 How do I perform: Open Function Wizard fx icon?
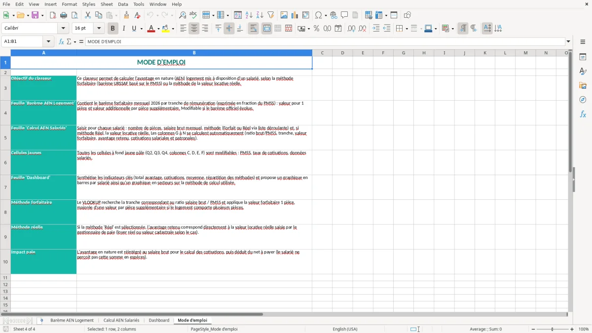[x=61, y=41]
